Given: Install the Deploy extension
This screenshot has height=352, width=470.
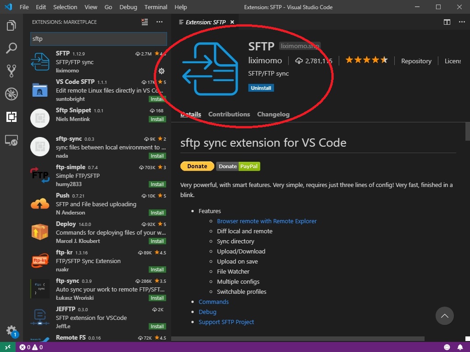Looking at the screenshot, I should (157, 241).
